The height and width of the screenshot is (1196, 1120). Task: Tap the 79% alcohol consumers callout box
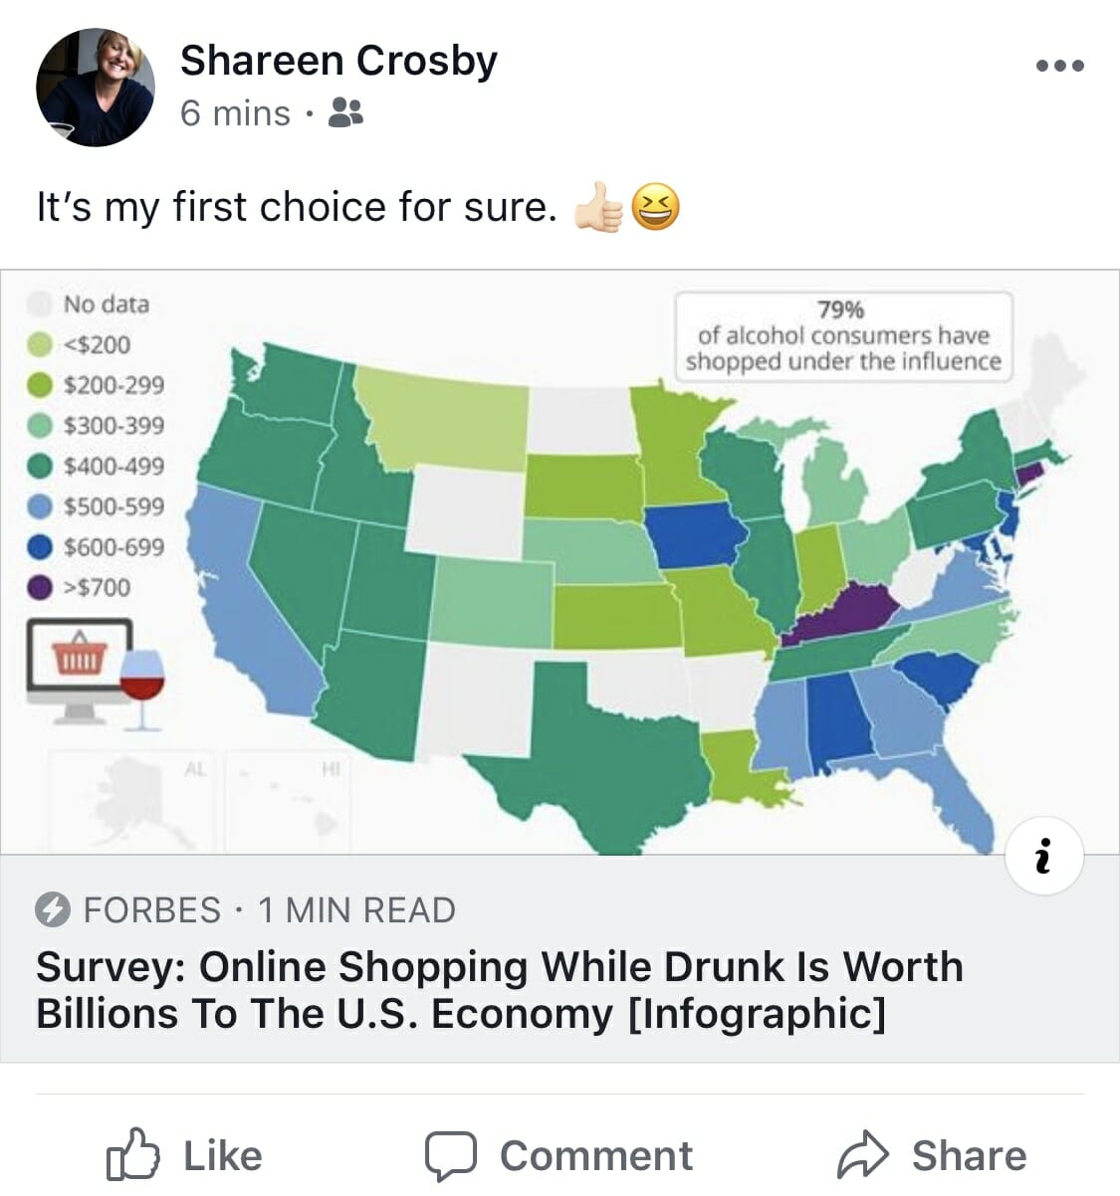point(843,335)
